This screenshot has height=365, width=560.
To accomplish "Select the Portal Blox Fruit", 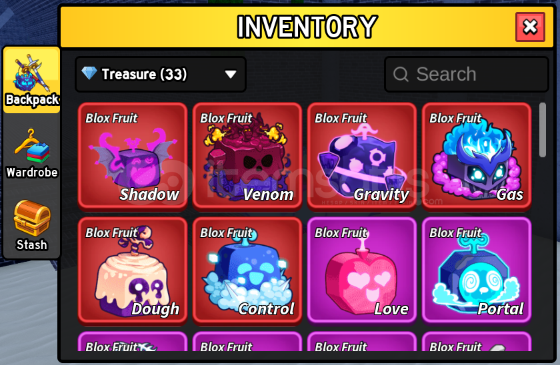I will [477, 270].
